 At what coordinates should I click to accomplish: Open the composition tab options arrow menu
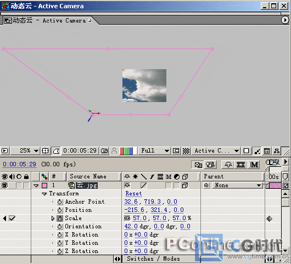pyautogui.click(x=285, y=20)
